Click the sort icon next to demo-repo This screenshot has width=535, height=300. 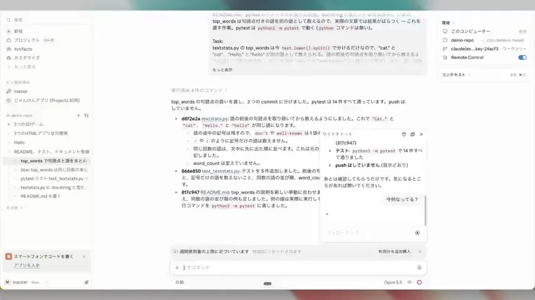[x=86, y=116]
